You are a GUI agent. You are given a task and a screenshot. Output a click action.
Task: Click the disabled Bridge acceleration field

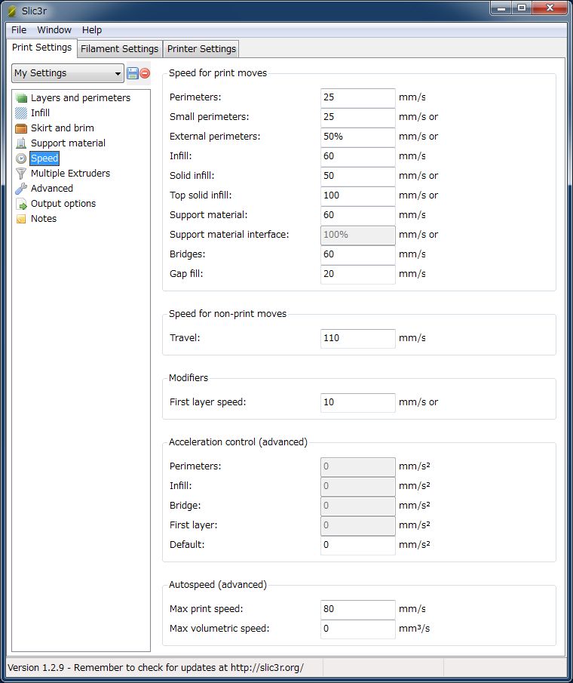click(x=357, y=506)
